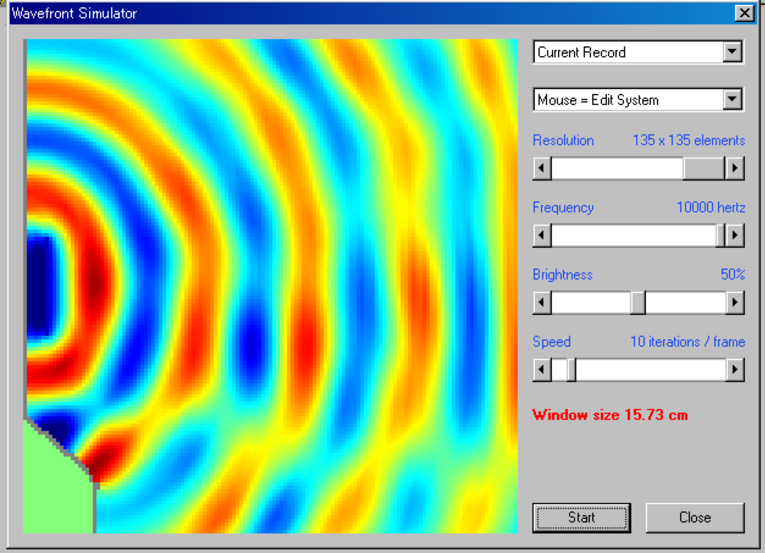Open the Current Record dropdown arrow
This screenshot has width=765, height=553.
(x=732, y=52)
